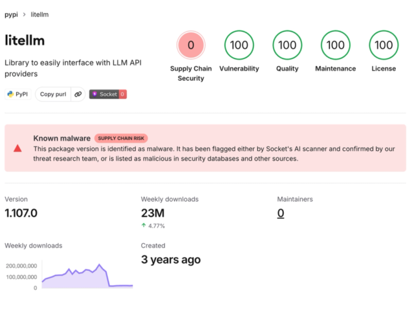Select the Maintenance label
Screen dimensions: 414x311
pyautogui.click(x=335, y=69)
